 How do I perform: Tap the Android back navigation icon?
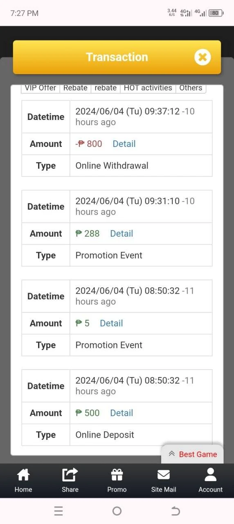175,511
